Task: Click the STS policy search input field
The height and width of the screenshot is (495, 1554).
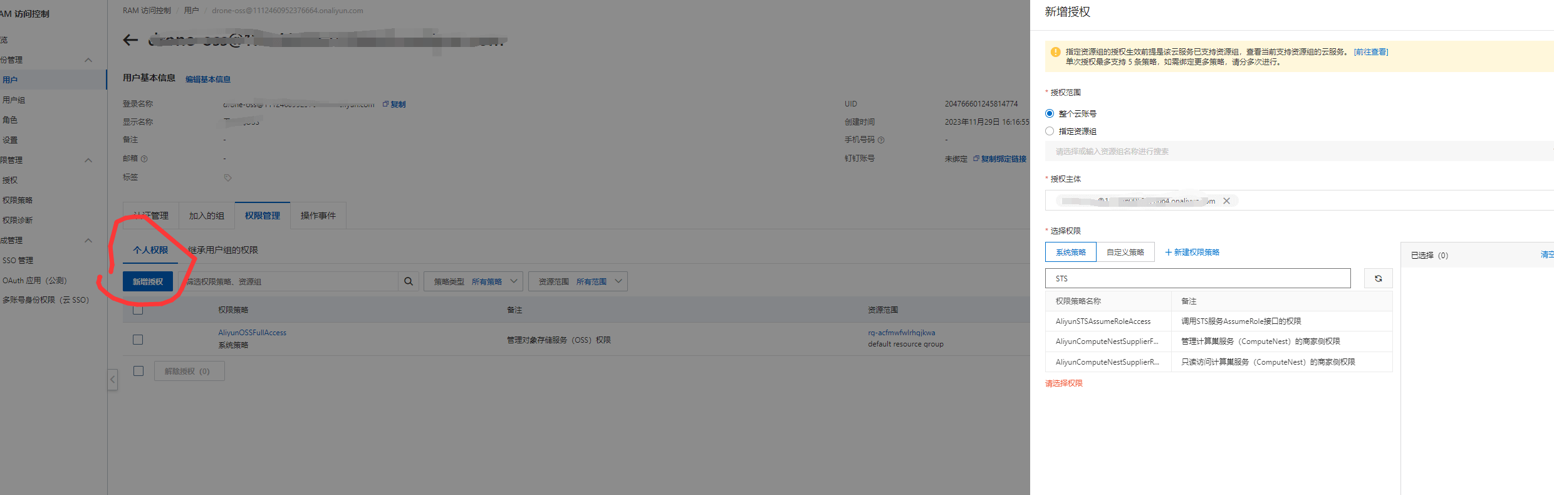Action: [1197, 278]
